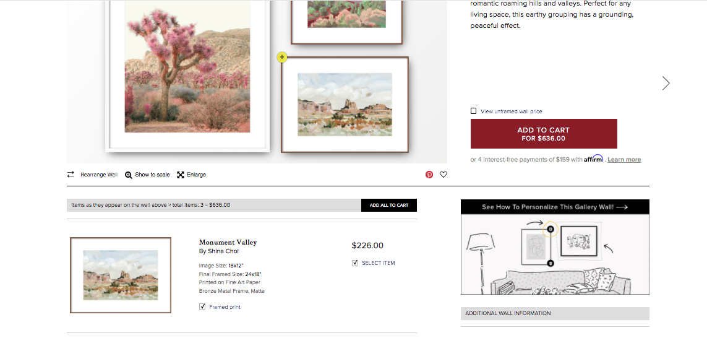The image size is (707, 343).
Task: Uncheck the Select Item checkbox
Action: pyautogui.click(x=355, y=263)
